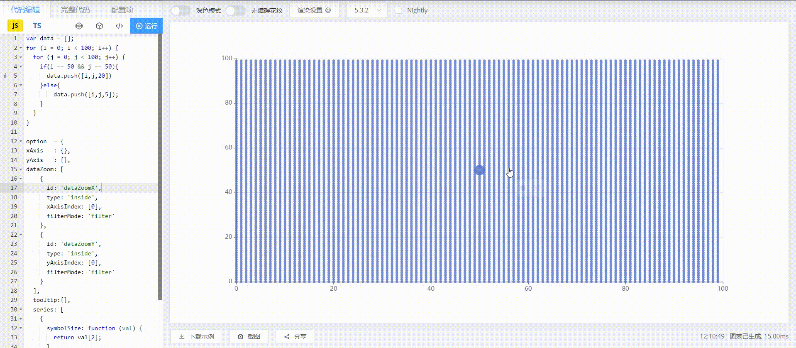Click the code editor vertical scrollbar
Screen dimensions: 796x348
(160, 167)
